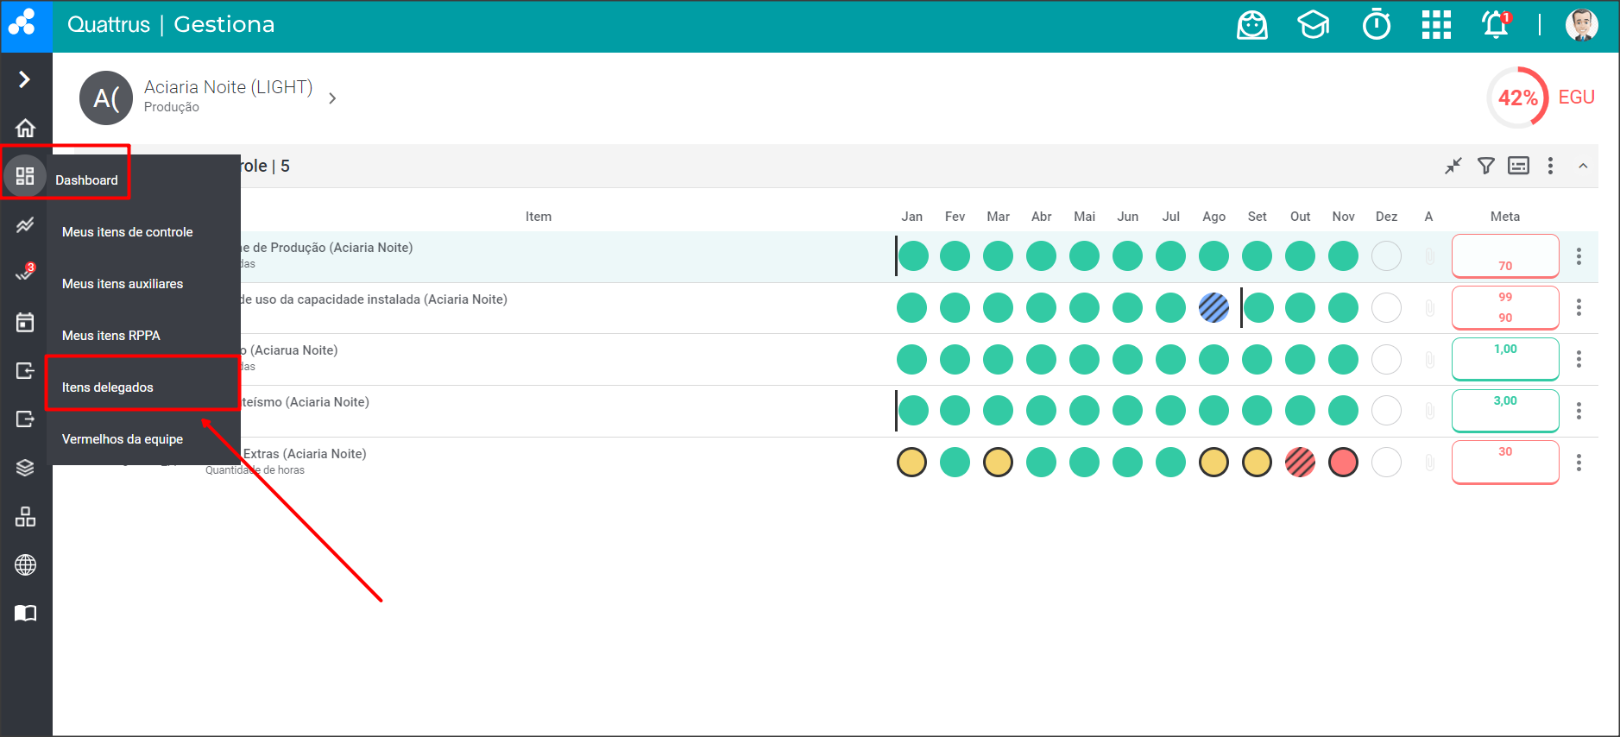Open Vermelhos da equipe menu item
Image resolution: width=1620 pixels, height=737 pixels.
[123, 439]
